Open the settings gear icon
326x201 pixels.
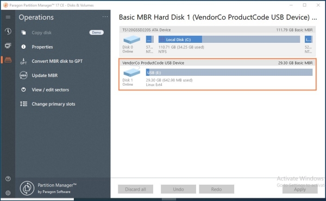pyautogui.click(x=8, y=193)
